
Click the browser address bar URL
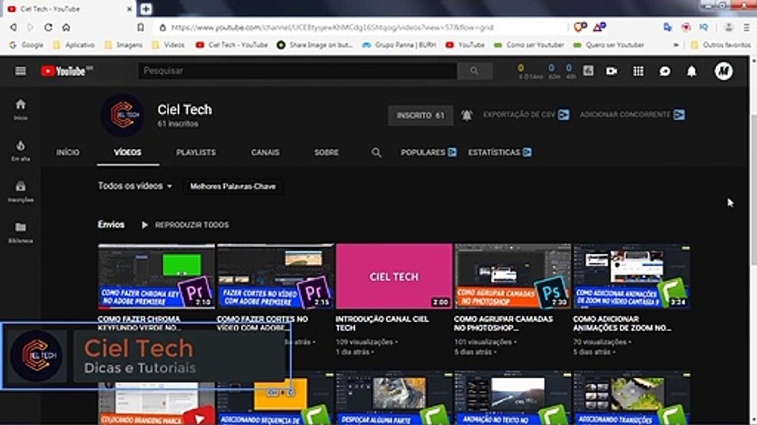332,27
